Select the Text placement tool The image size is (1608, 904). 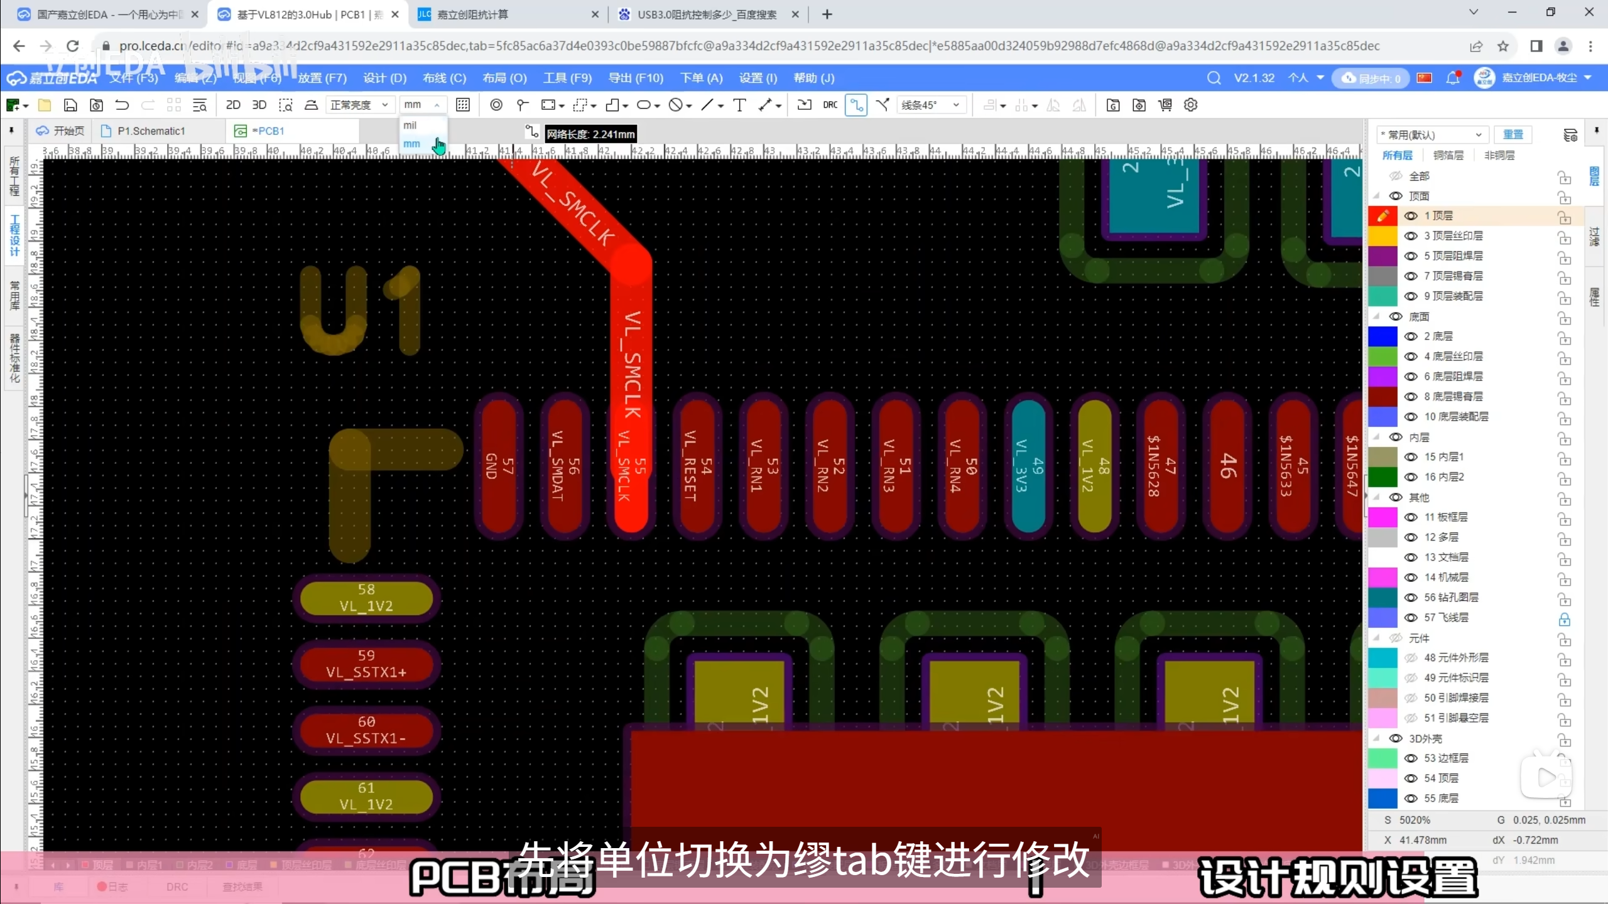tap(739, 105)
